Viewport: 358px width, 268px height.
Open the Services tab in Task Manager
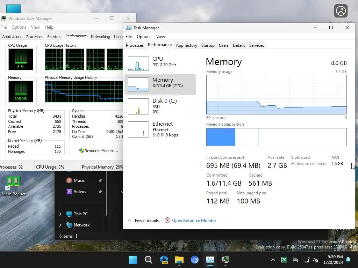[x=256, y=45]
